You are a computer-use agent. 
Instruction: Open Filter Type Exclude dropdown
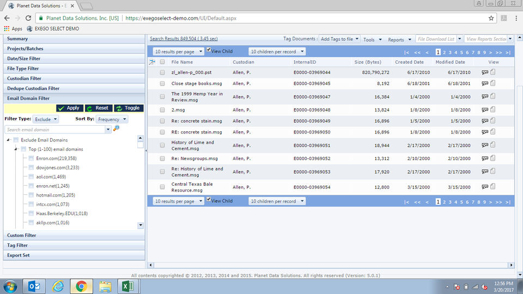point(46,119)
